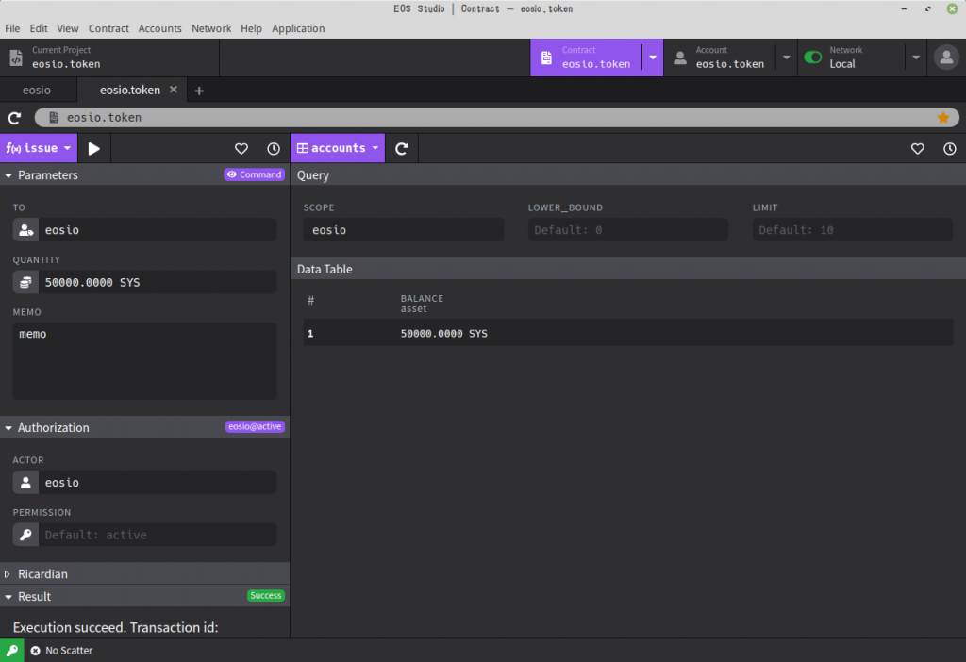This screenshot has height=662, width=966.
Task: Open action history via the clock icon next to issue
Action: tap(274, 148)
